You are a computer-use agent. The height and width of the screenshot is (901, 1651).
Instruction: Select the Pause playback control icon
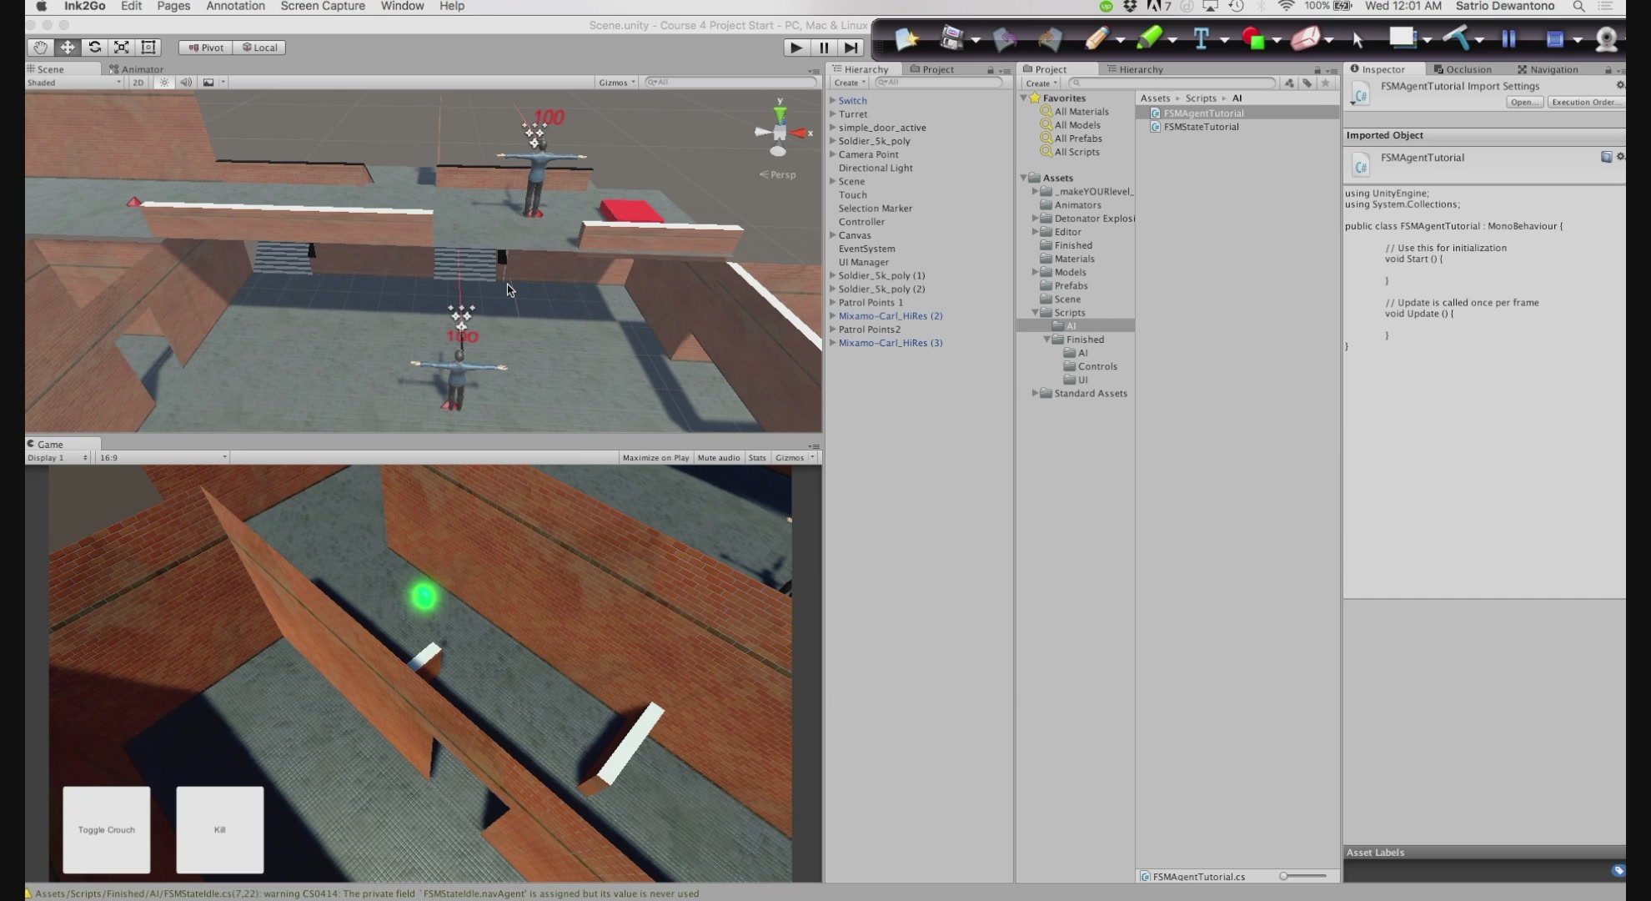coord(823,47)
